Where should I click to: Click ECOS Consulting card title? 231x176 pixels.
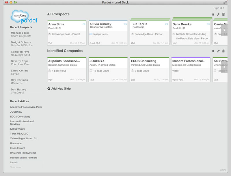click(x=144, y=61)
